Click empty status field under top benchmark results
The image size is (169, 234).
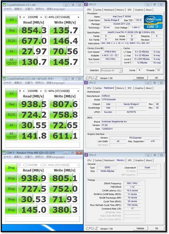(x=43, y=71)
